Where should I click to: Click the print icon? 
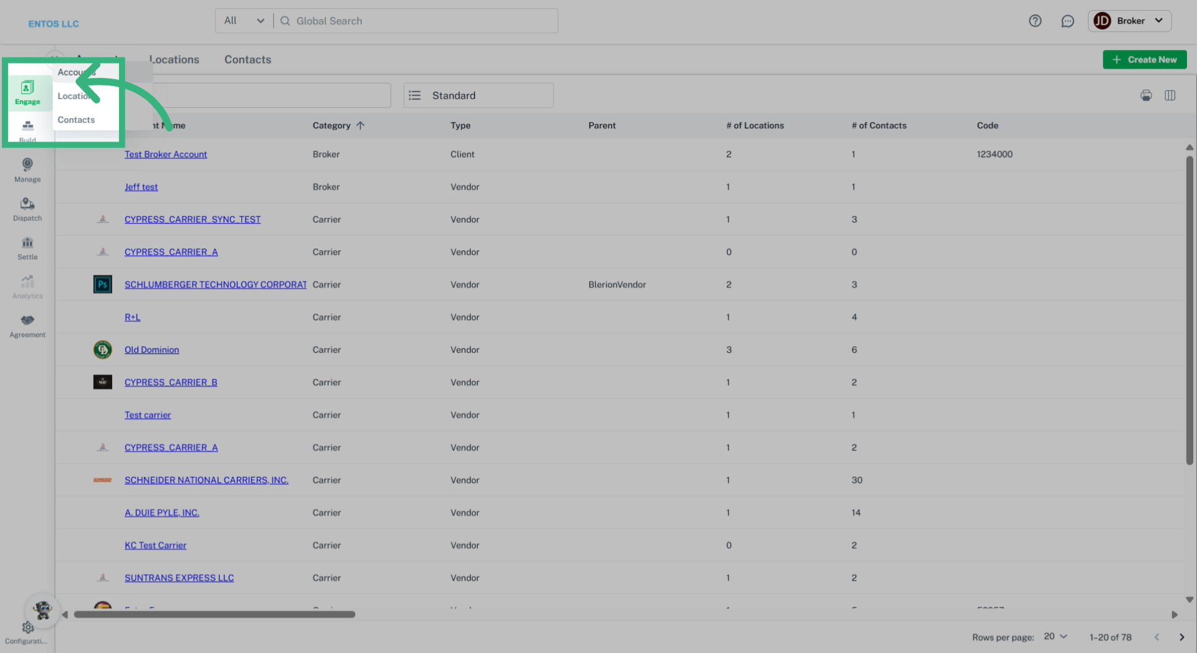pyautogui.click(x=1146, y=95)
